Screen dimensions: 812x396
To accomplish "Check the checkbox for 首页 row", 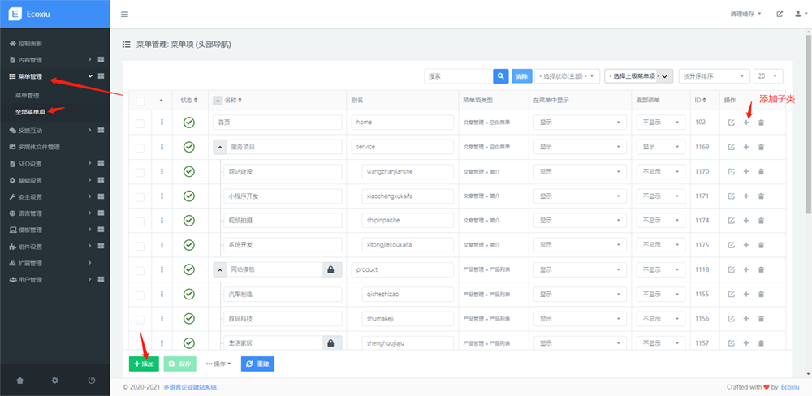I will 140,123.
